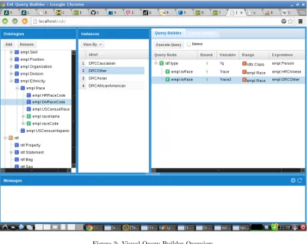This screenshot has height=244, width=307.
Task: Select the empl:USCensusHispanic tree item
Action: [x=48, y=131]
